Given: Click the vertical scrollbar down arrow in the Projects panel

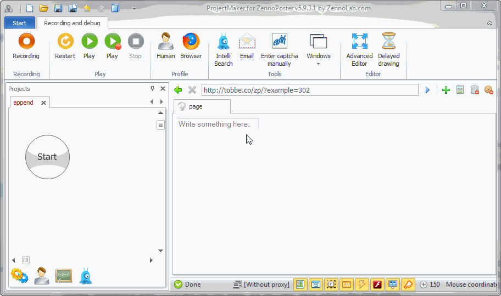Looking at the screenshot, I should (161, 251).
